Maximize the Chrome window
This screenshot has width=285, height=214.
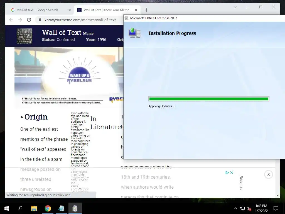coord(261,7)
